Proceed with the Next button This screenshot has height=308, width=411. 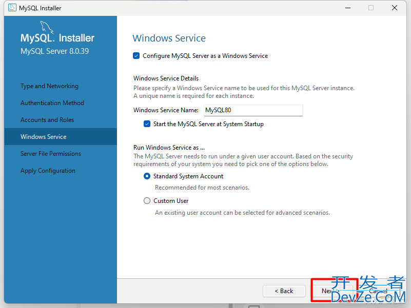click(331, 291)
